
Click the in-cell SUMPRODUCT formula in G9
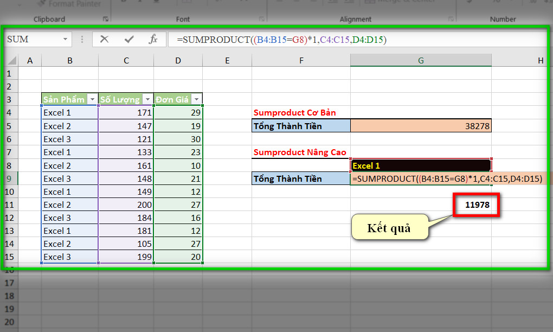[447, 178]
